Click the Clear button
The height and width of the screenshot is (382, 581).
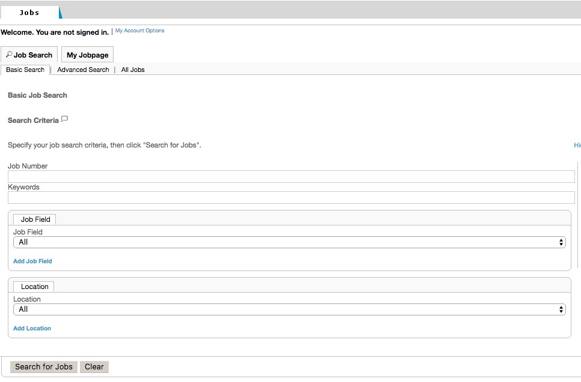pyautogui.click(x=94, y=367)
